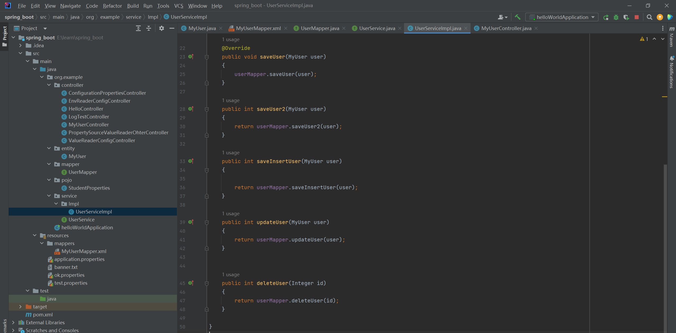Click the Build project hammer icon
Viewport: 676px width, 333px height.
518,17
